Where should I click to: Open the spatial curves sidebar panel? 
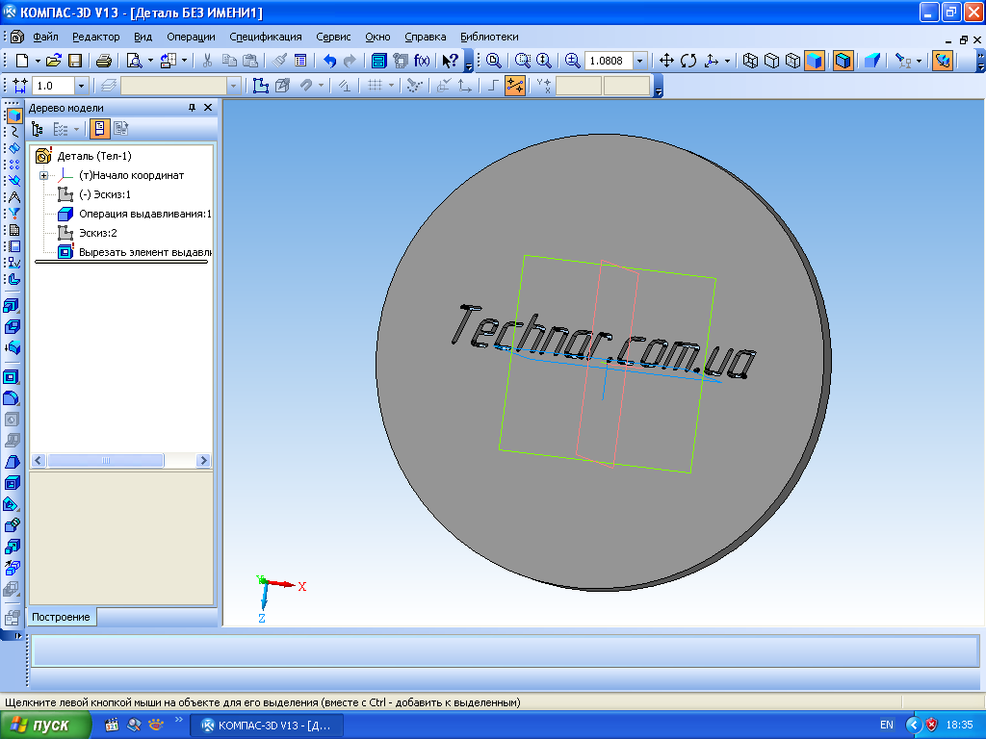(x=13, y=131)
